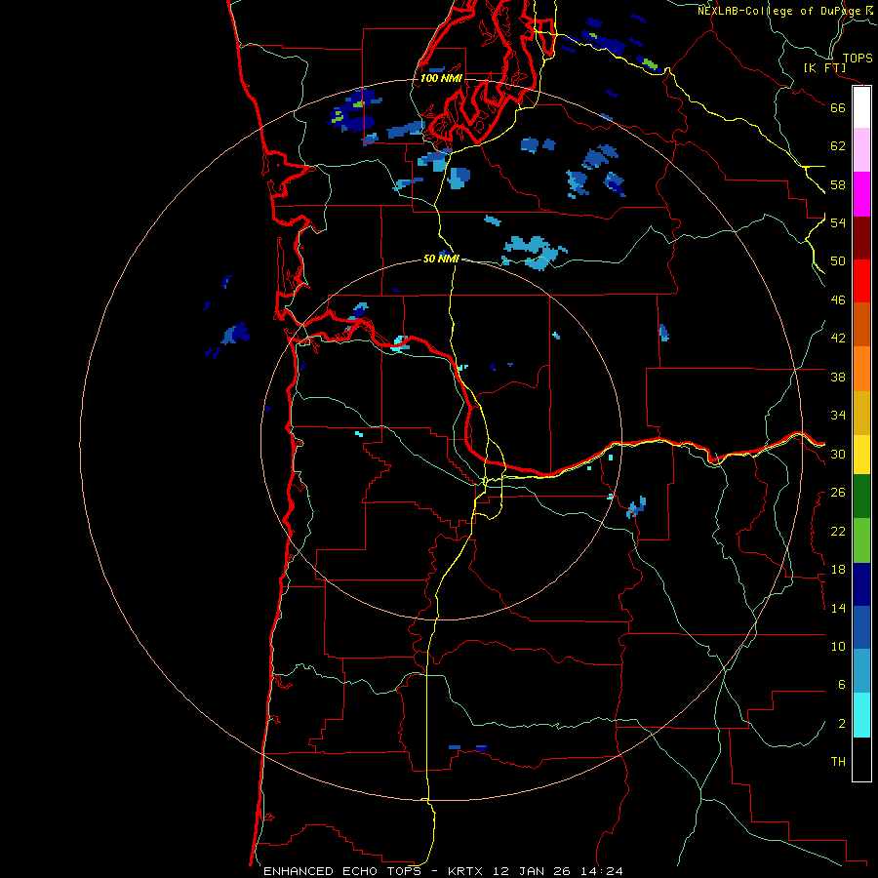
Task: Click the light green 22-26 legend swatch
Action: [x=861, y=540]
